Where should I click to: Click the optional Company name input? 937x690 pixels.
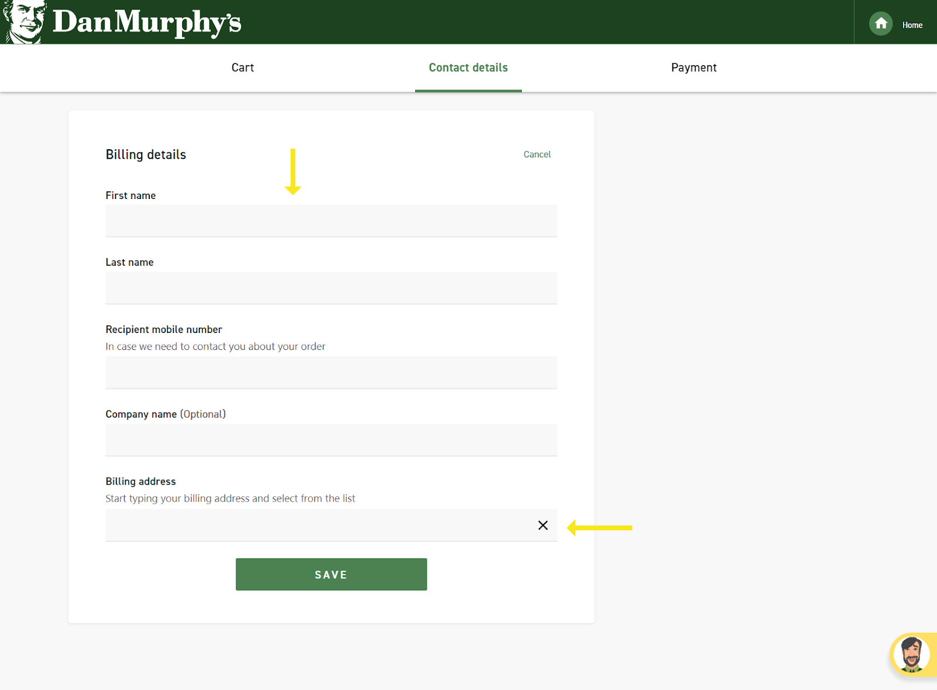[x=331, y=440]
